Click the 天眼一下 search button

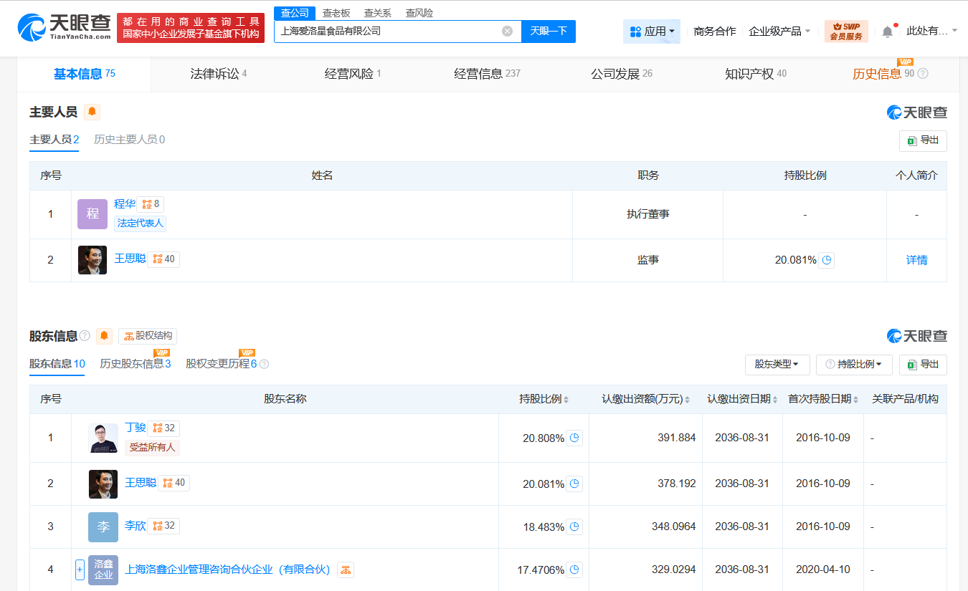point(548,31)
